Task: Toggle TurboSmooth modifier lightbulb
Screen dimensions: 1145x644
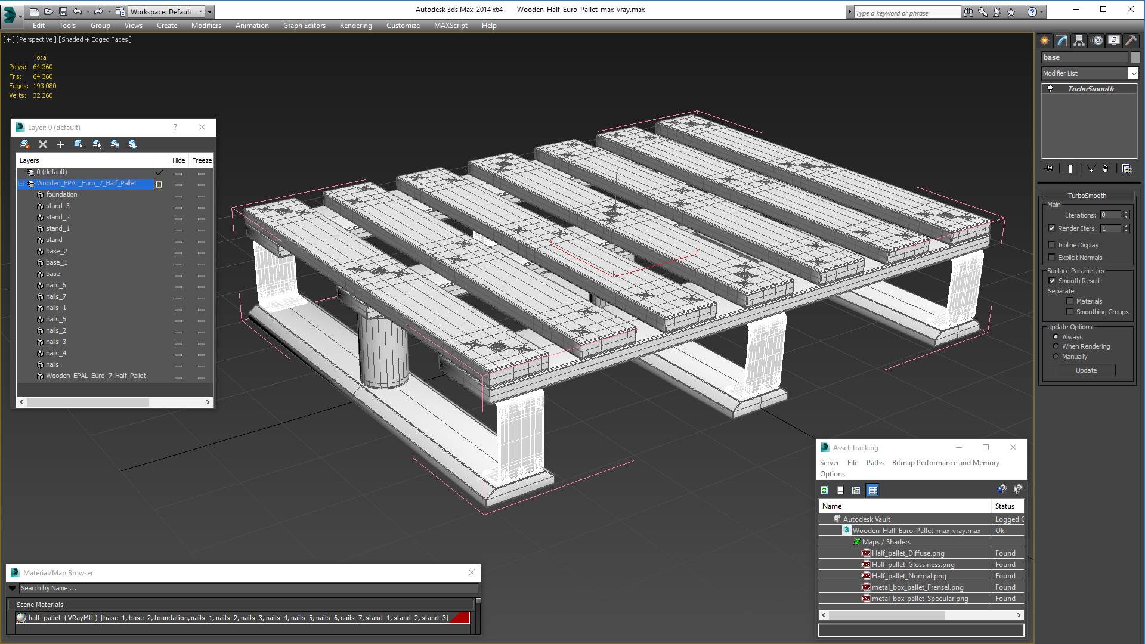Action: (x=1050, y=89)
